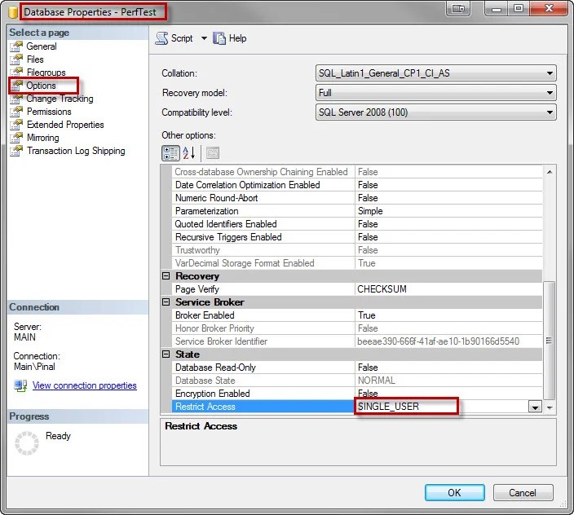Select the Database Read-Only row
Image resolution: width=574 pixels, height=515 pixels.
[357, 368]
